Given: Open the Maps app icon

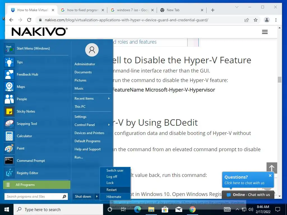Looking at the screenshot, I should pos(9,87).
